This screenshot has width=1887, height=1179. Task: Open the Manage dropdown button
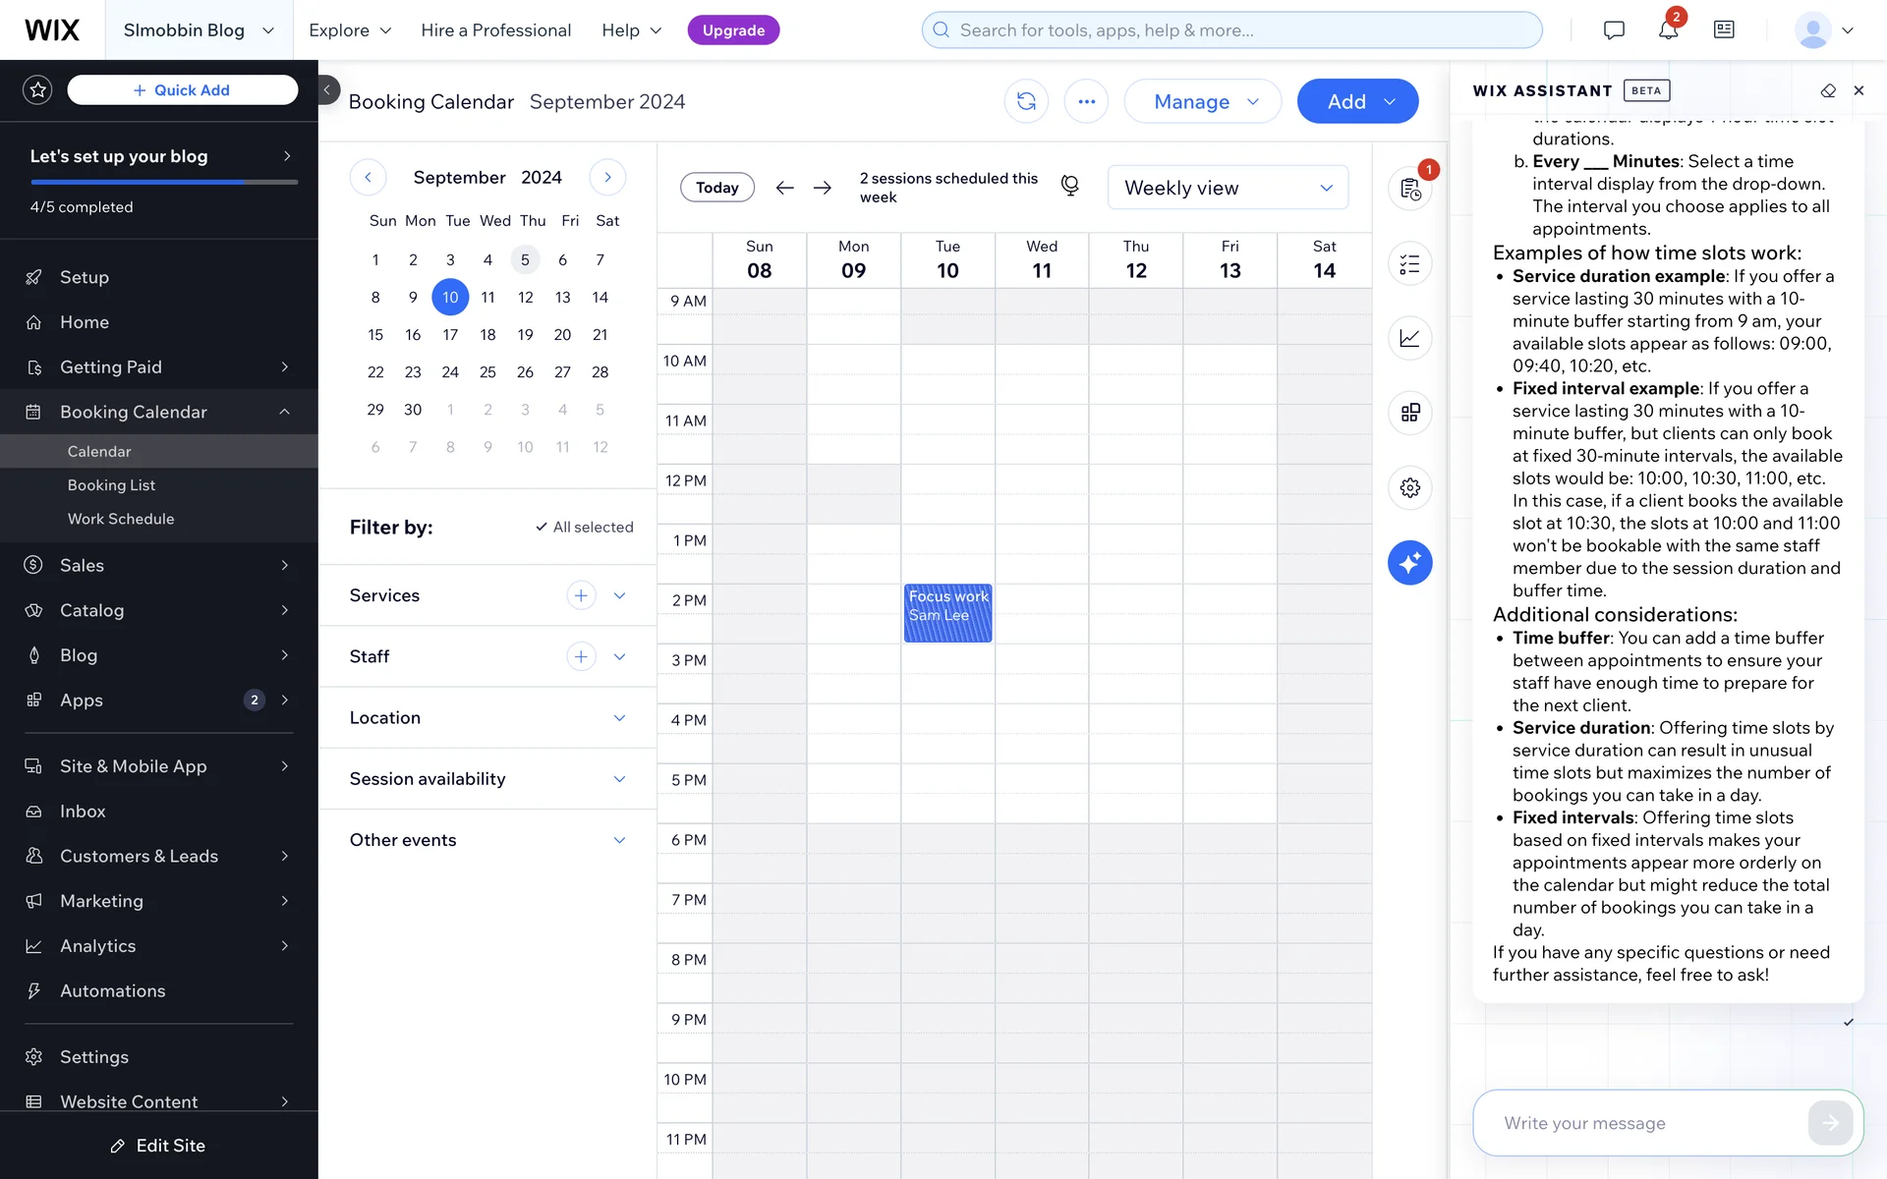(1203, 101)
